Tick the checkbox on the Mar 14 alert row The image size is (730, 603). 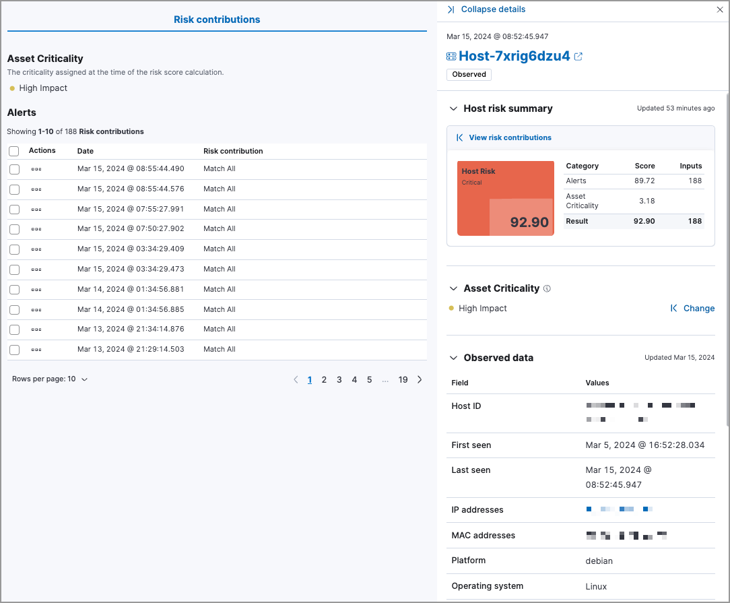14,289
